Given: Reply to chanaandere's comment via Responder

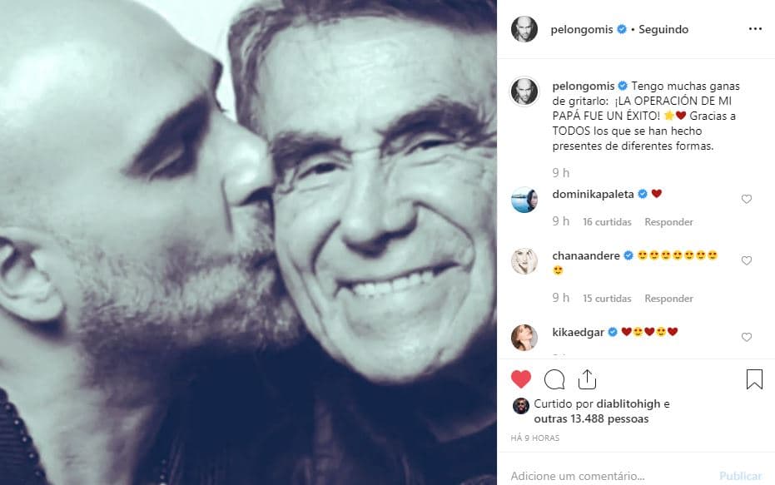Looking at the screenshot, I should tap(668, 298).
